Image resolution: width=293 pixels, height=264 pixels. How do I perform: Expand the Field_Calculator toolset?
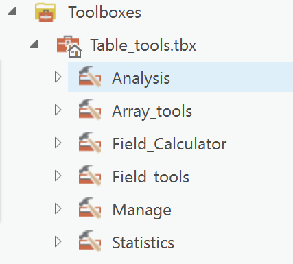coord(58,143)
